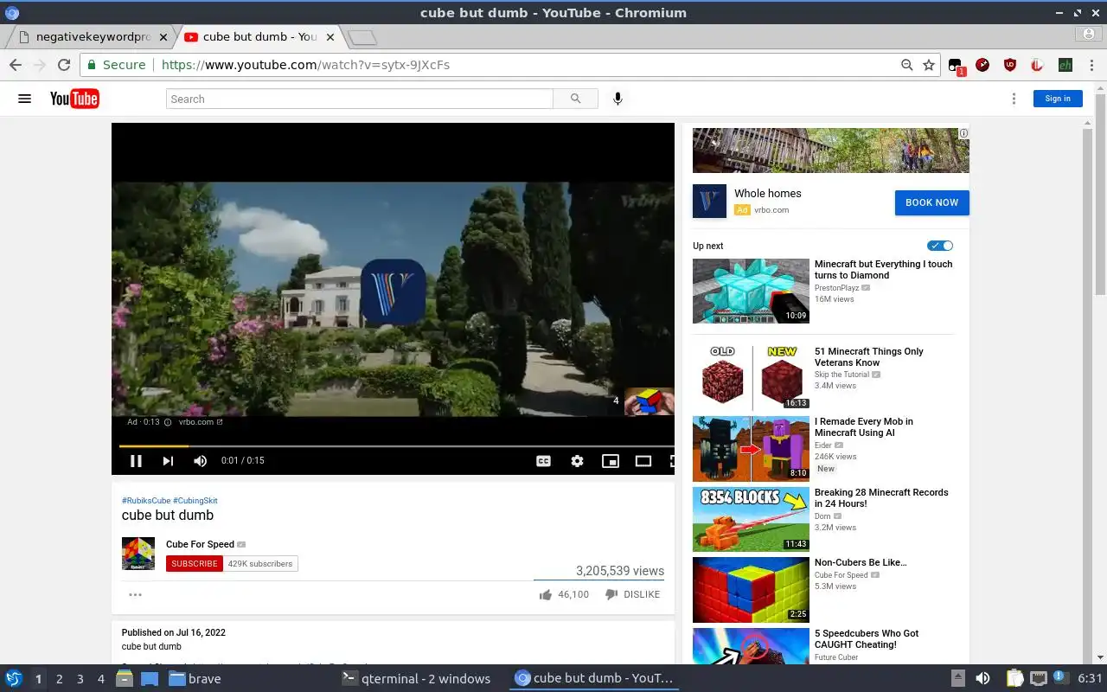Bookmark this page with star icon
1107x692 pixels.
[929, 65]
